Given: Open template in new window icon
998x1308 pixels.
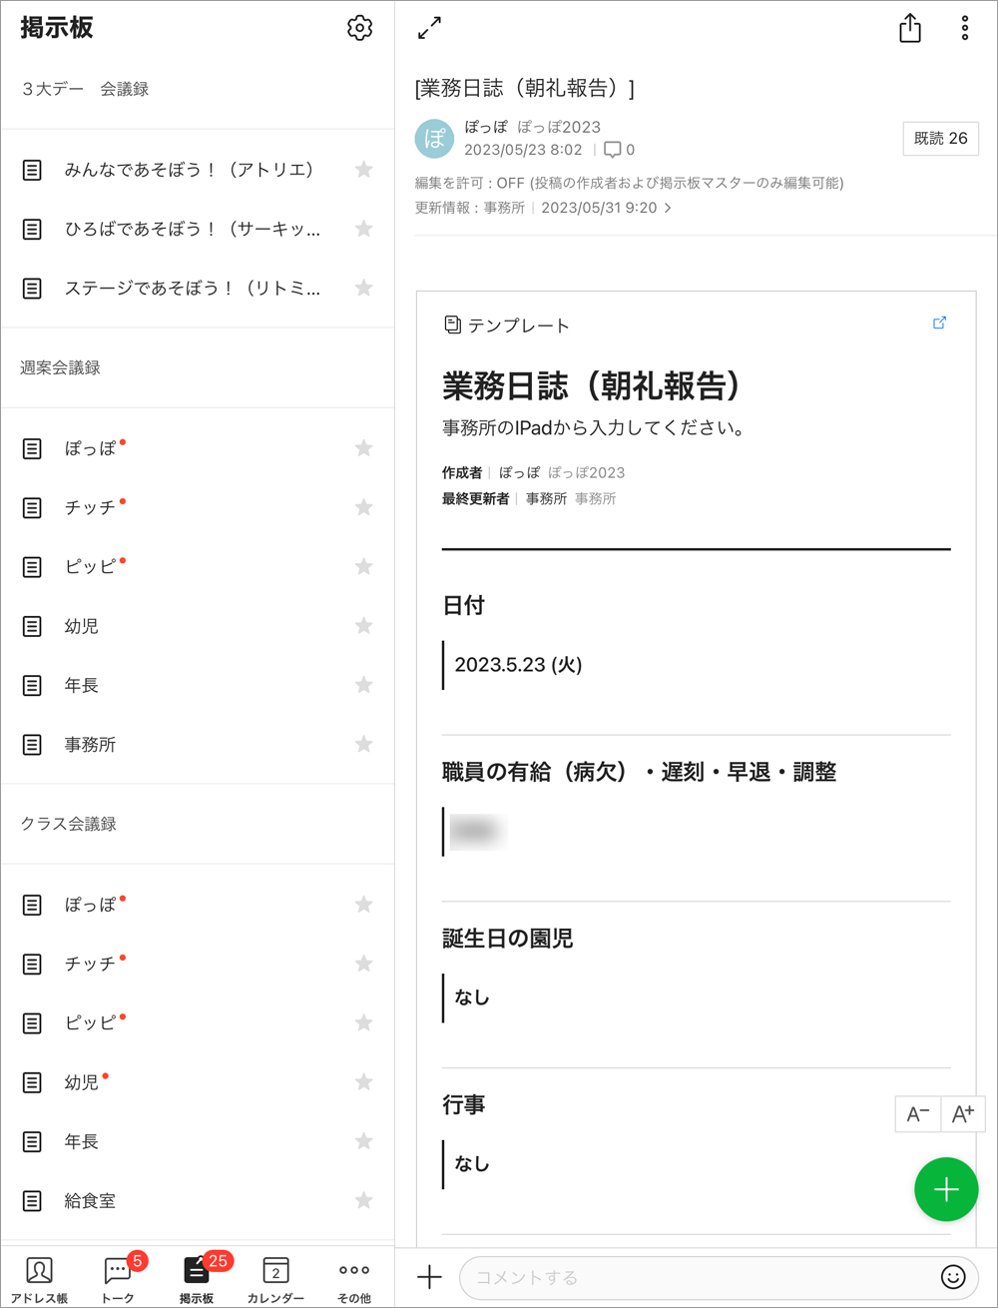Looking at the screenshot, I should (939, 323).
